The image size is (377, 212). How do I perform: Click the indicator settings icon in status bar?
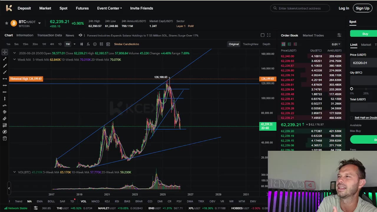[x=36, y=208]
